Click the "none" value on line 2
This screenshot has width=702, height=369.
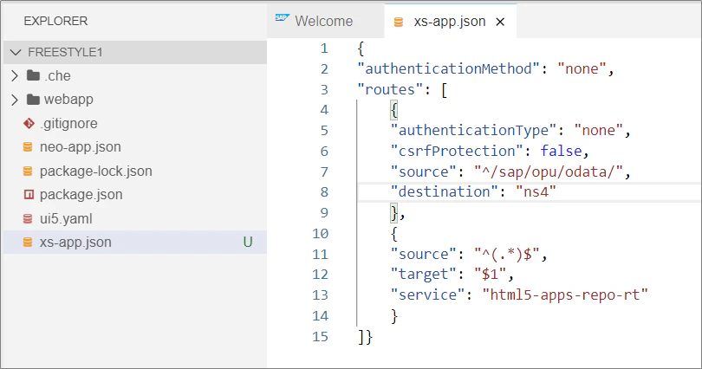pos(582,69)
